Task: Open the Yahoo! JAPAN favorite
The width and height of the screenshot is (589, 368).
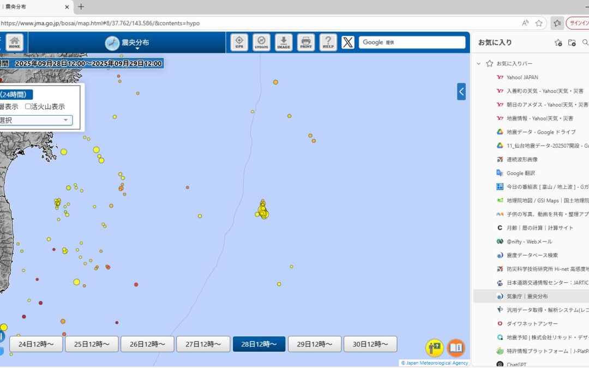Action: pos(522,77)
